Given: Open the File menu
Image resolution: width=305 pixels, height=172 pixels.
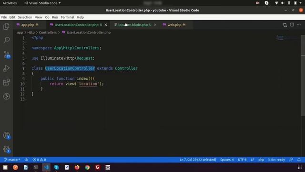Looking at the screenshot, I should click(x=4, y=17).
